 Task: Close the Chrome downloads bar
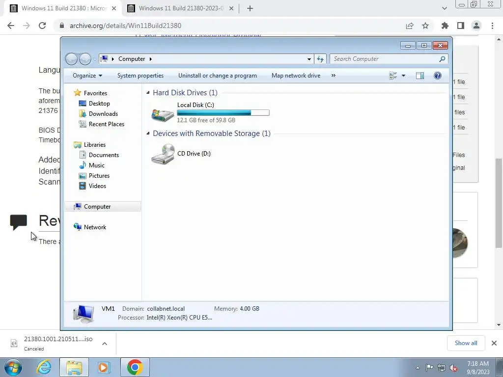coord(494,343)
